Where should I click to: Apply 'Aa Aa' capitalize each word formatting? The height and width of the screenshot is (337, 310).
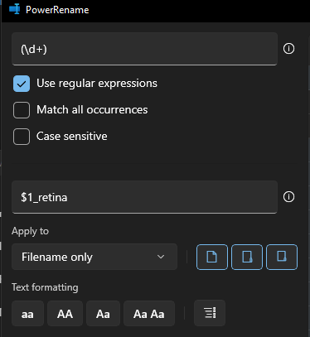tap(149, 314)
